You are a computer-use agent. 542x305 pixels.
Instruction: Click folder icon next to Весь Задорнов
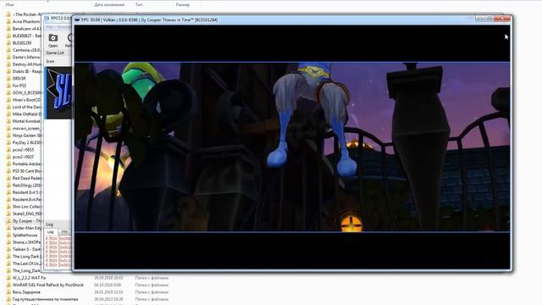click(8, 292)
